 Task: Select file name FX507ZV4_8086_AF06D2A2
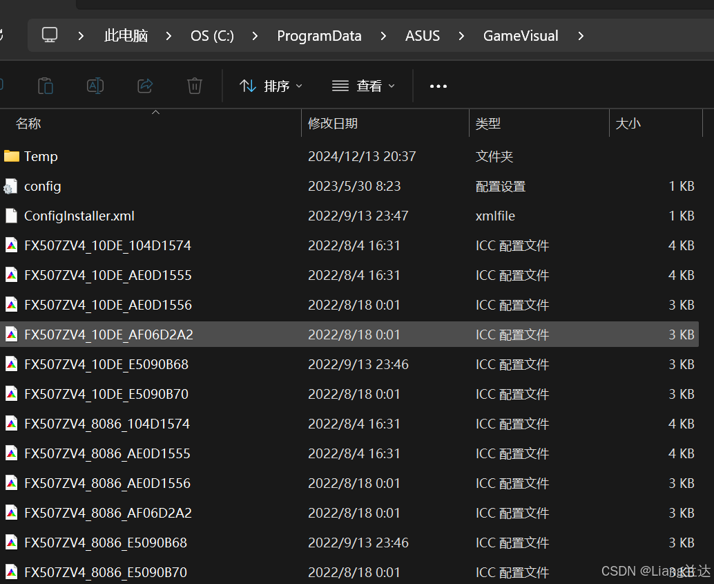108,513
